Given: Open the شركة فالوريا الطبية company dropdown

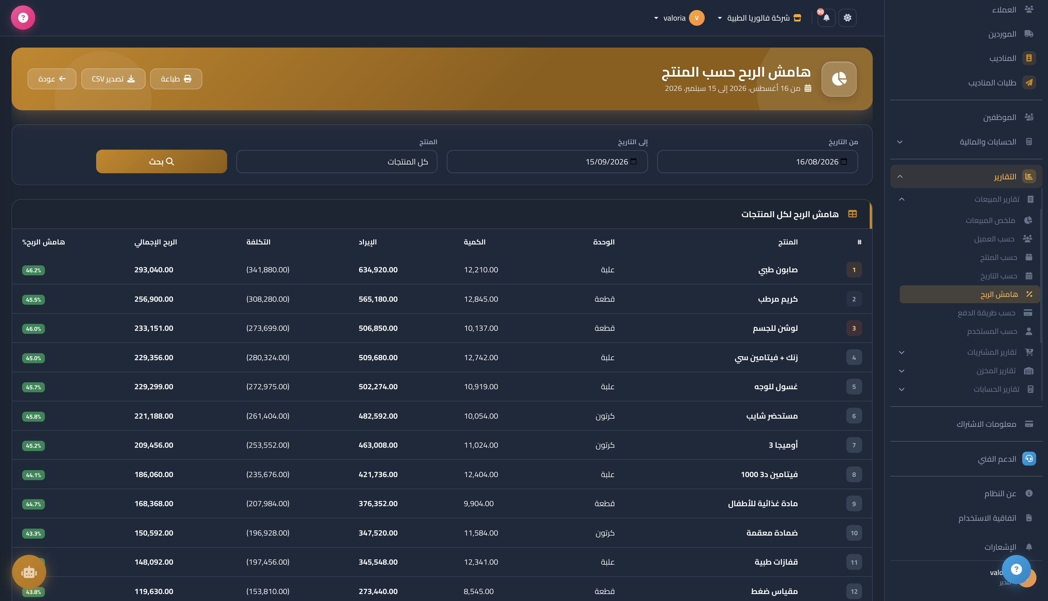Looking at the screenshot, I should click(760, 18).
